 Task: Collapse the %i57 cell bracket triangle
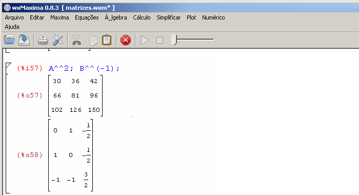pos(8,66)
